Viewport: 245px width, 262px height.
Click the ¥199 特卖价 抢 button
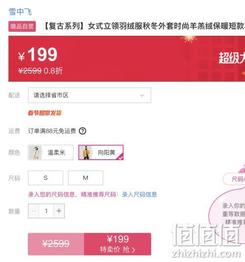118,244
